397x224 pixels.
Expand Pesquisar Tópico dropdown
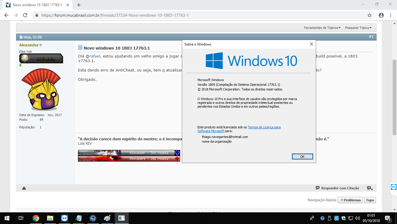tap(358, 28)
